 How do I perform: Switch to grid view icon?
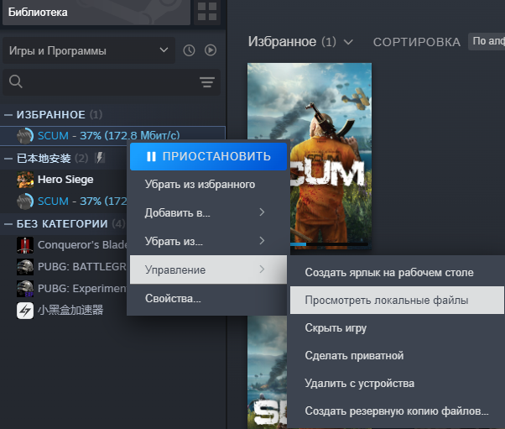click(207, 12)
